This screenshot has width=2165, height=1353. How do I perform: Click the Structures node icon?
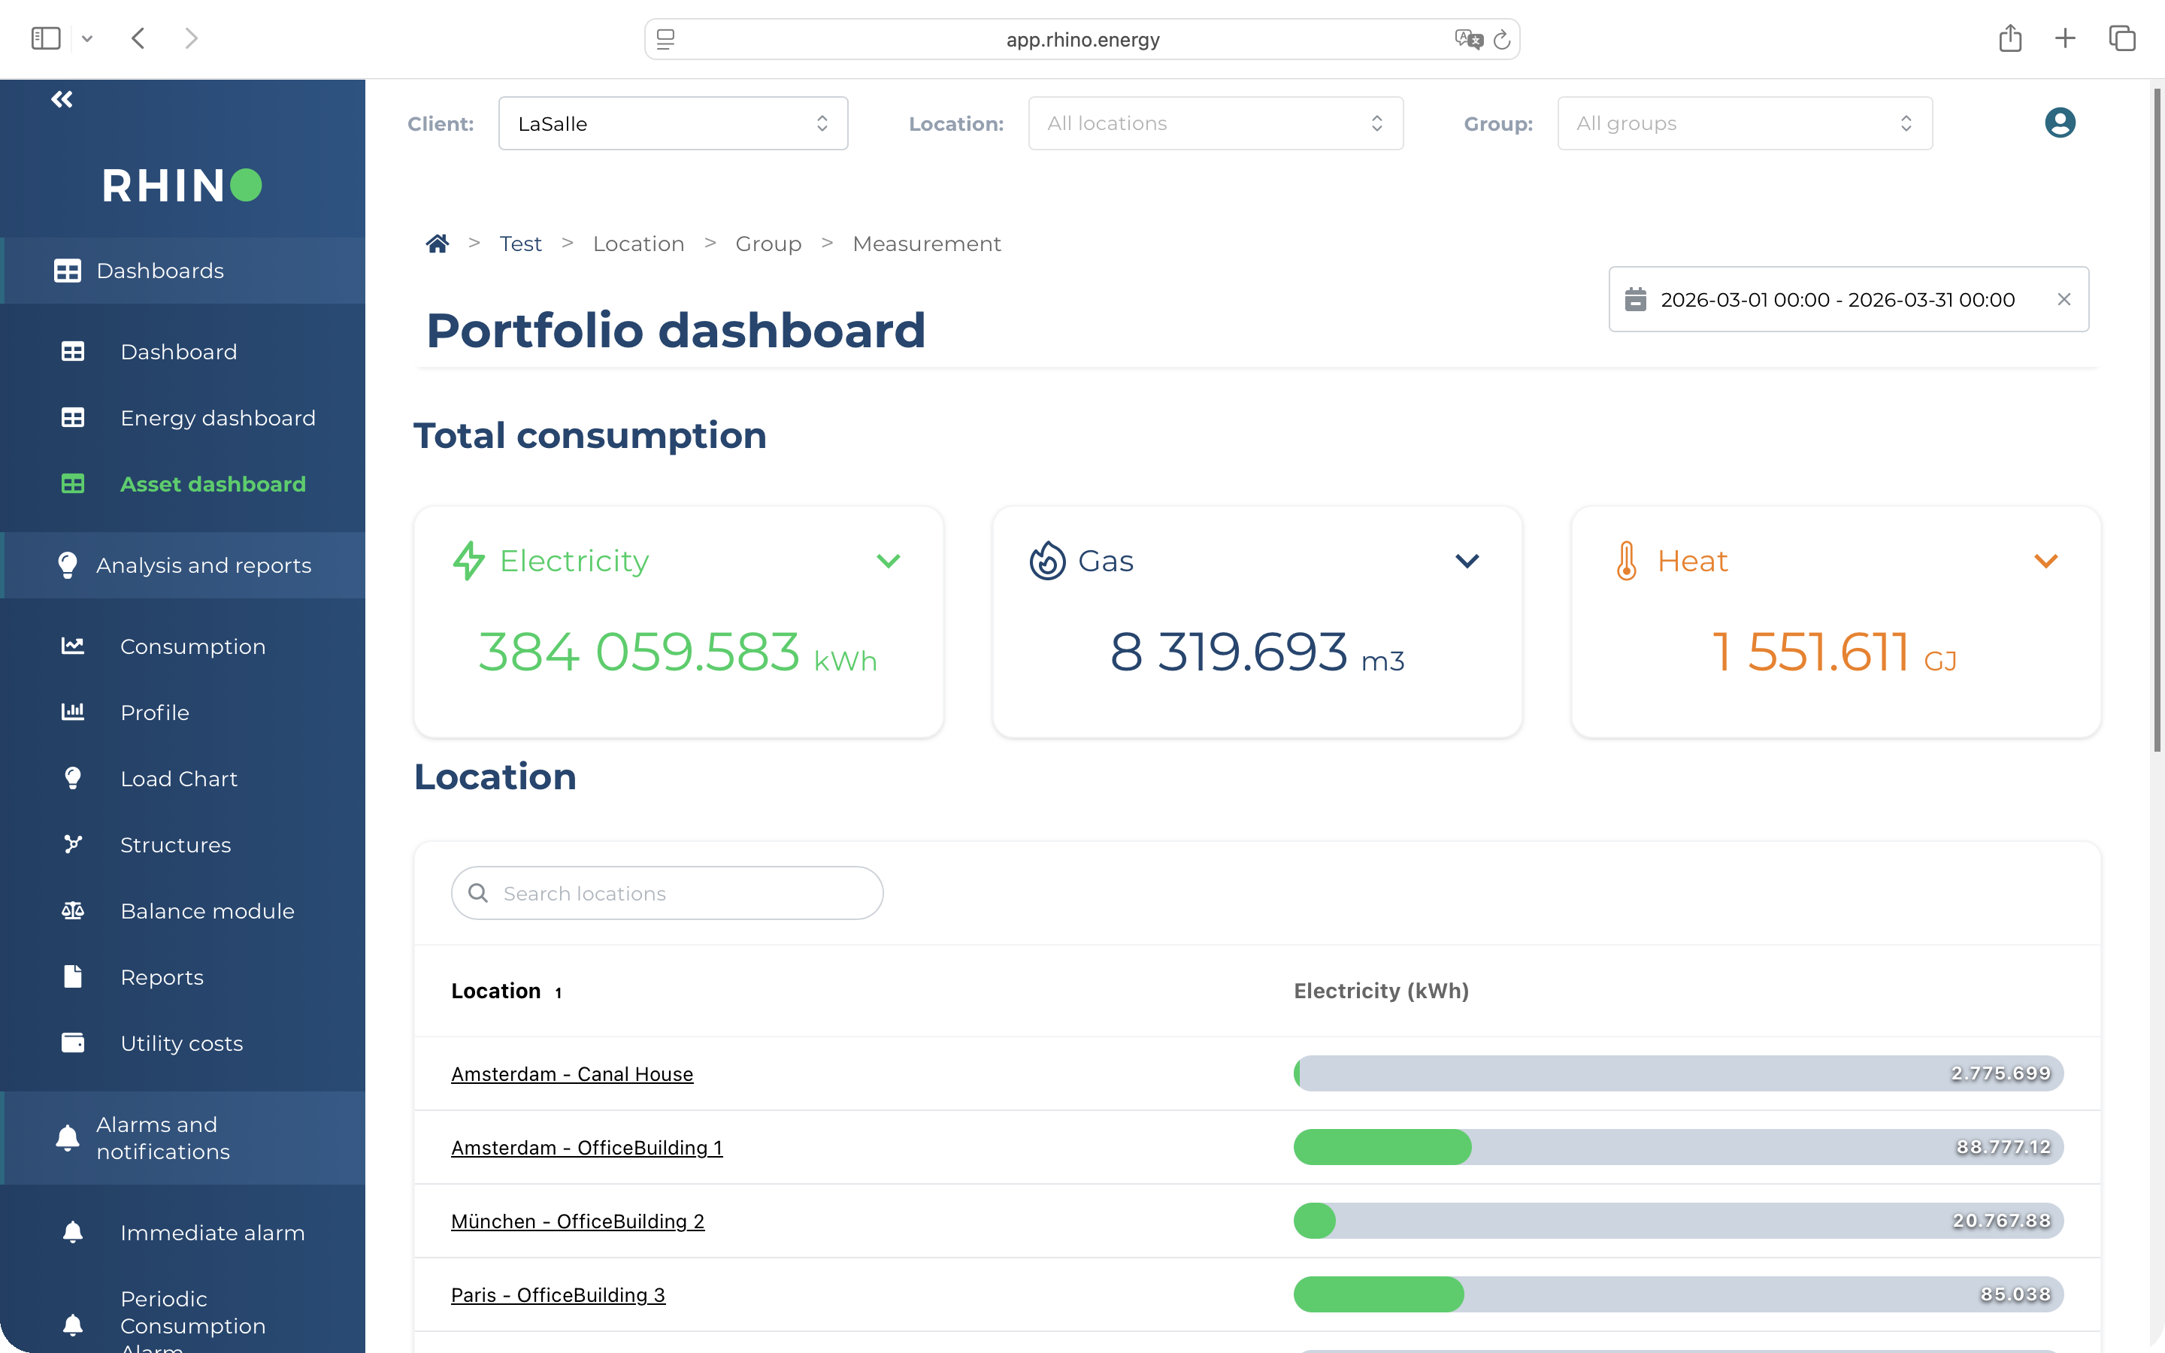72,844
